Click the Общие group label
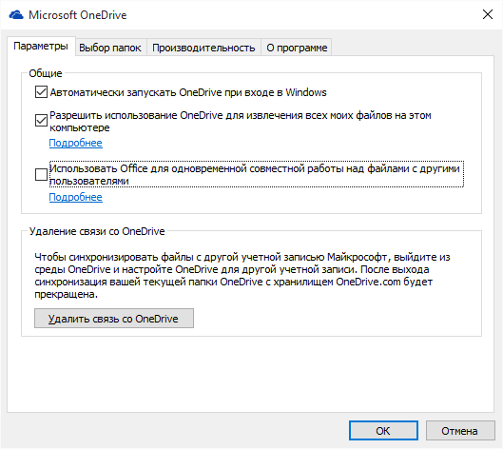Viewport: 503px width, 449px height. pos(46,73)
